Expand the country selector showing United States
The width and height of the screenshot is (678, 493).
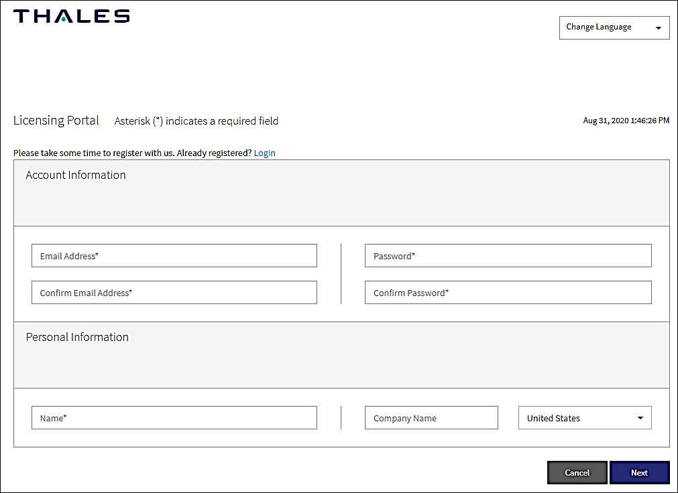click(x=584, y=417)
